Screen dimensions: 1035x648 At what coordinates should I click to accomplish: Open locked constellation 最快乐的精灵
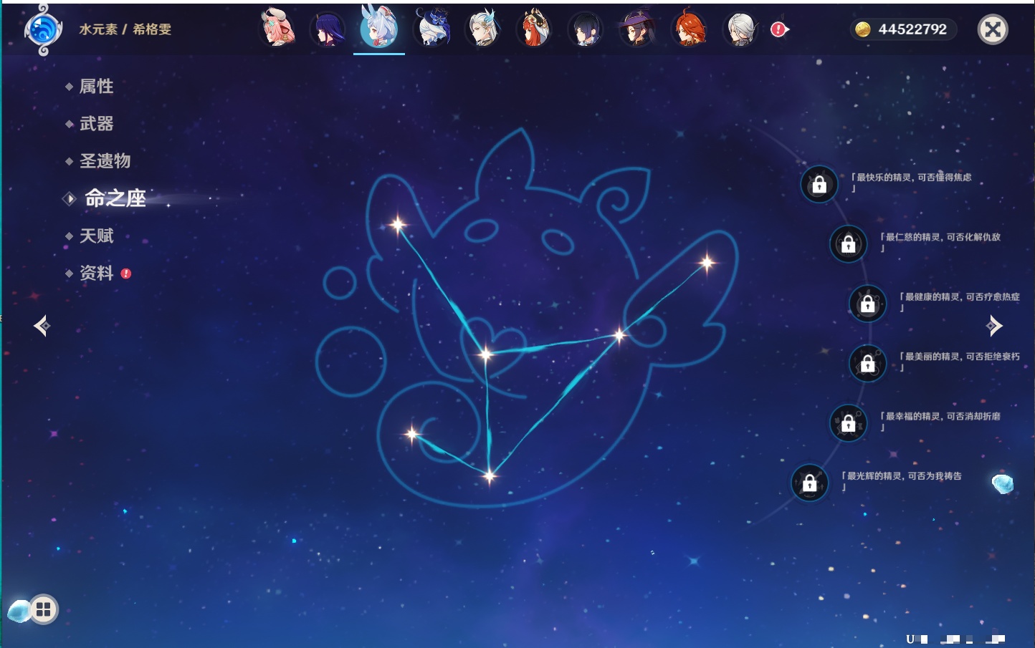point(819,185)
